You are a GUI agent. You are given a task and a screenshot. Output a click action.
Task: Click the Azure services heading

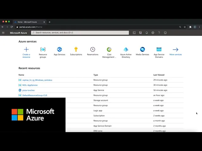click(x=27, y=42)
